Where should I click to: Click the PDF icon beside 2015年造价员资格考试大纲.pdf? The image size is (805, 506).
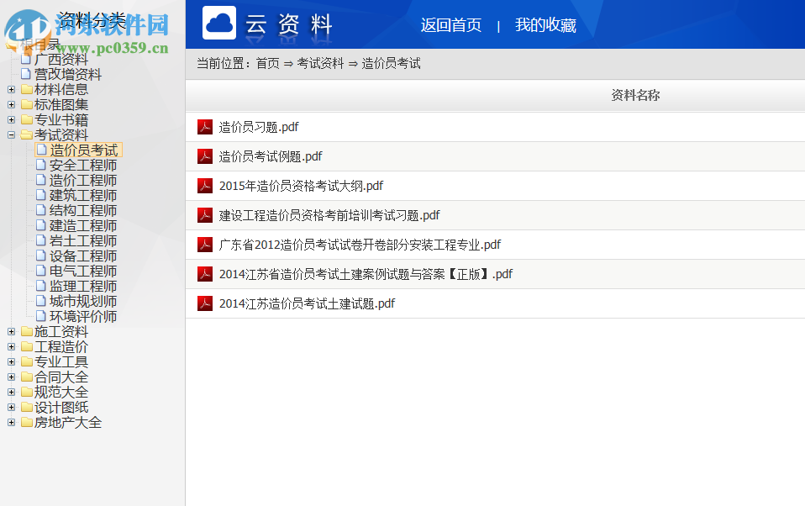[205, 185]
